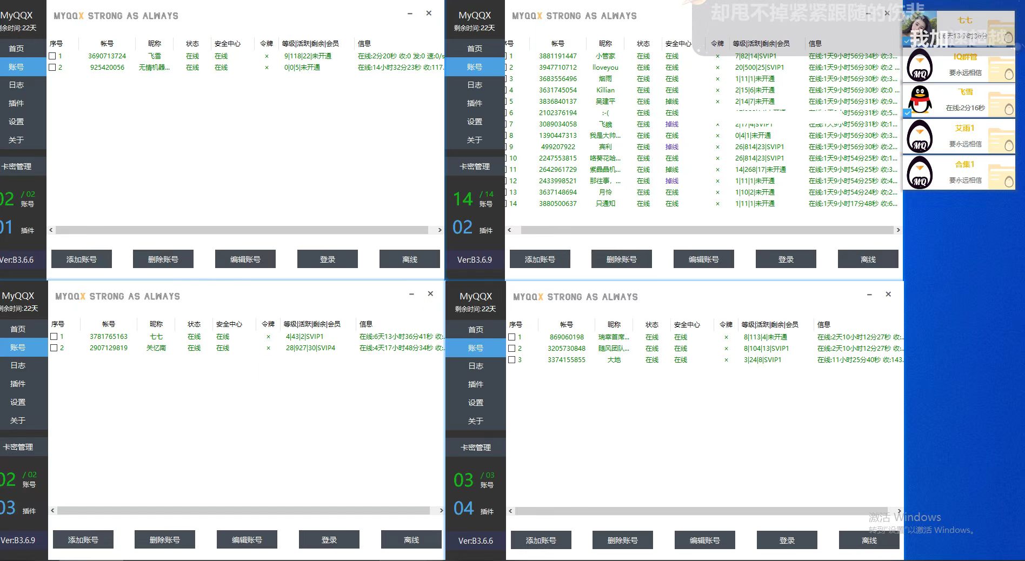Click the horizontal scrollbar in the 14-account window

point(707,230)
